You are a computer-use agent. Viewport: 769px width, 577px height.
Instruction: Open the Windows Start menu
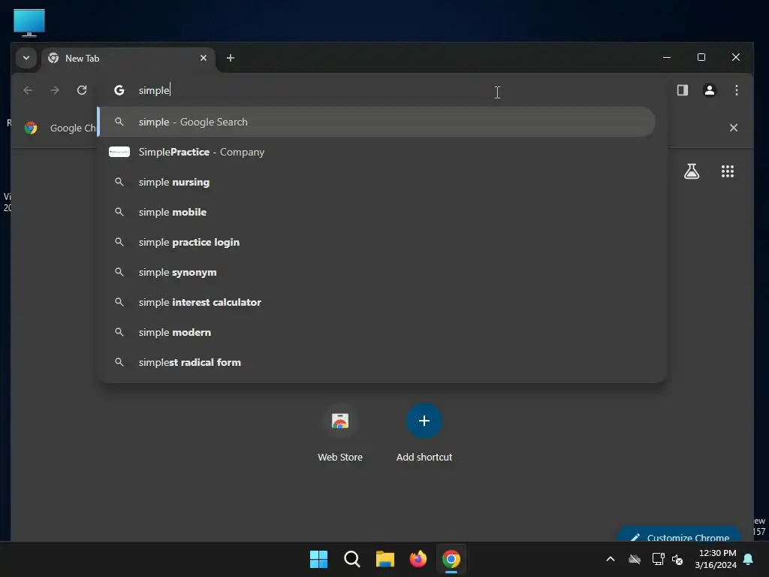318,559
